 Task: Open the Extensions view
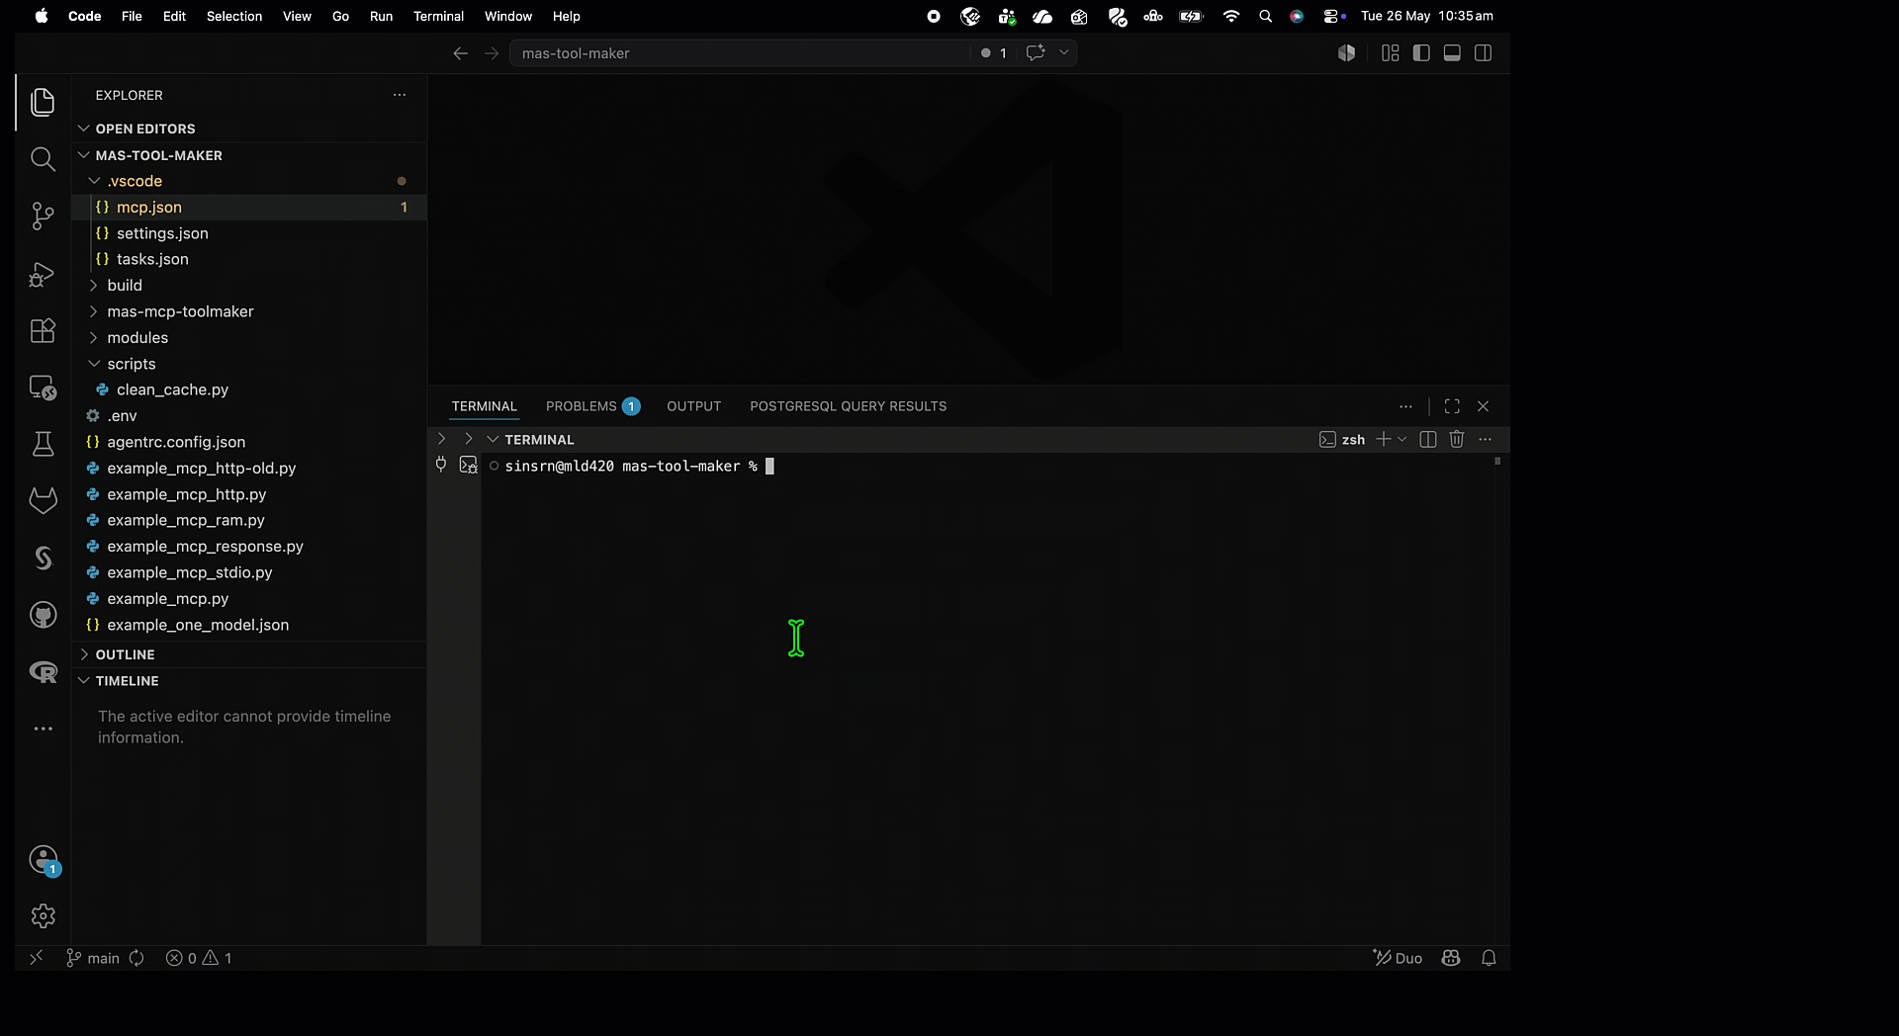[x=43, y=330]
